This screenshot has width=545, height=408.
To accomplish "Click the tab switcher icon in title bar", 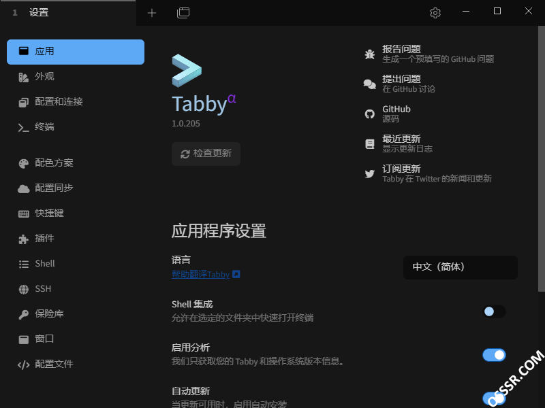I will tap(183, 13).
